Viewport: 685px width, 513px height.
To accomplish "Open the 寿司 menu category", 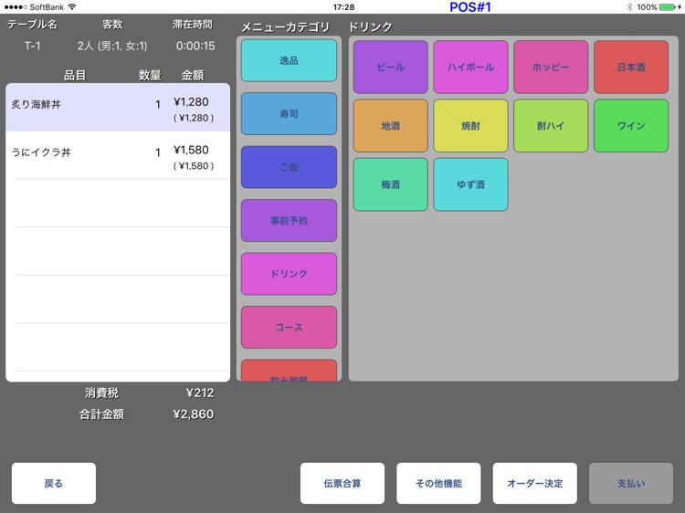I will [289, 114].
